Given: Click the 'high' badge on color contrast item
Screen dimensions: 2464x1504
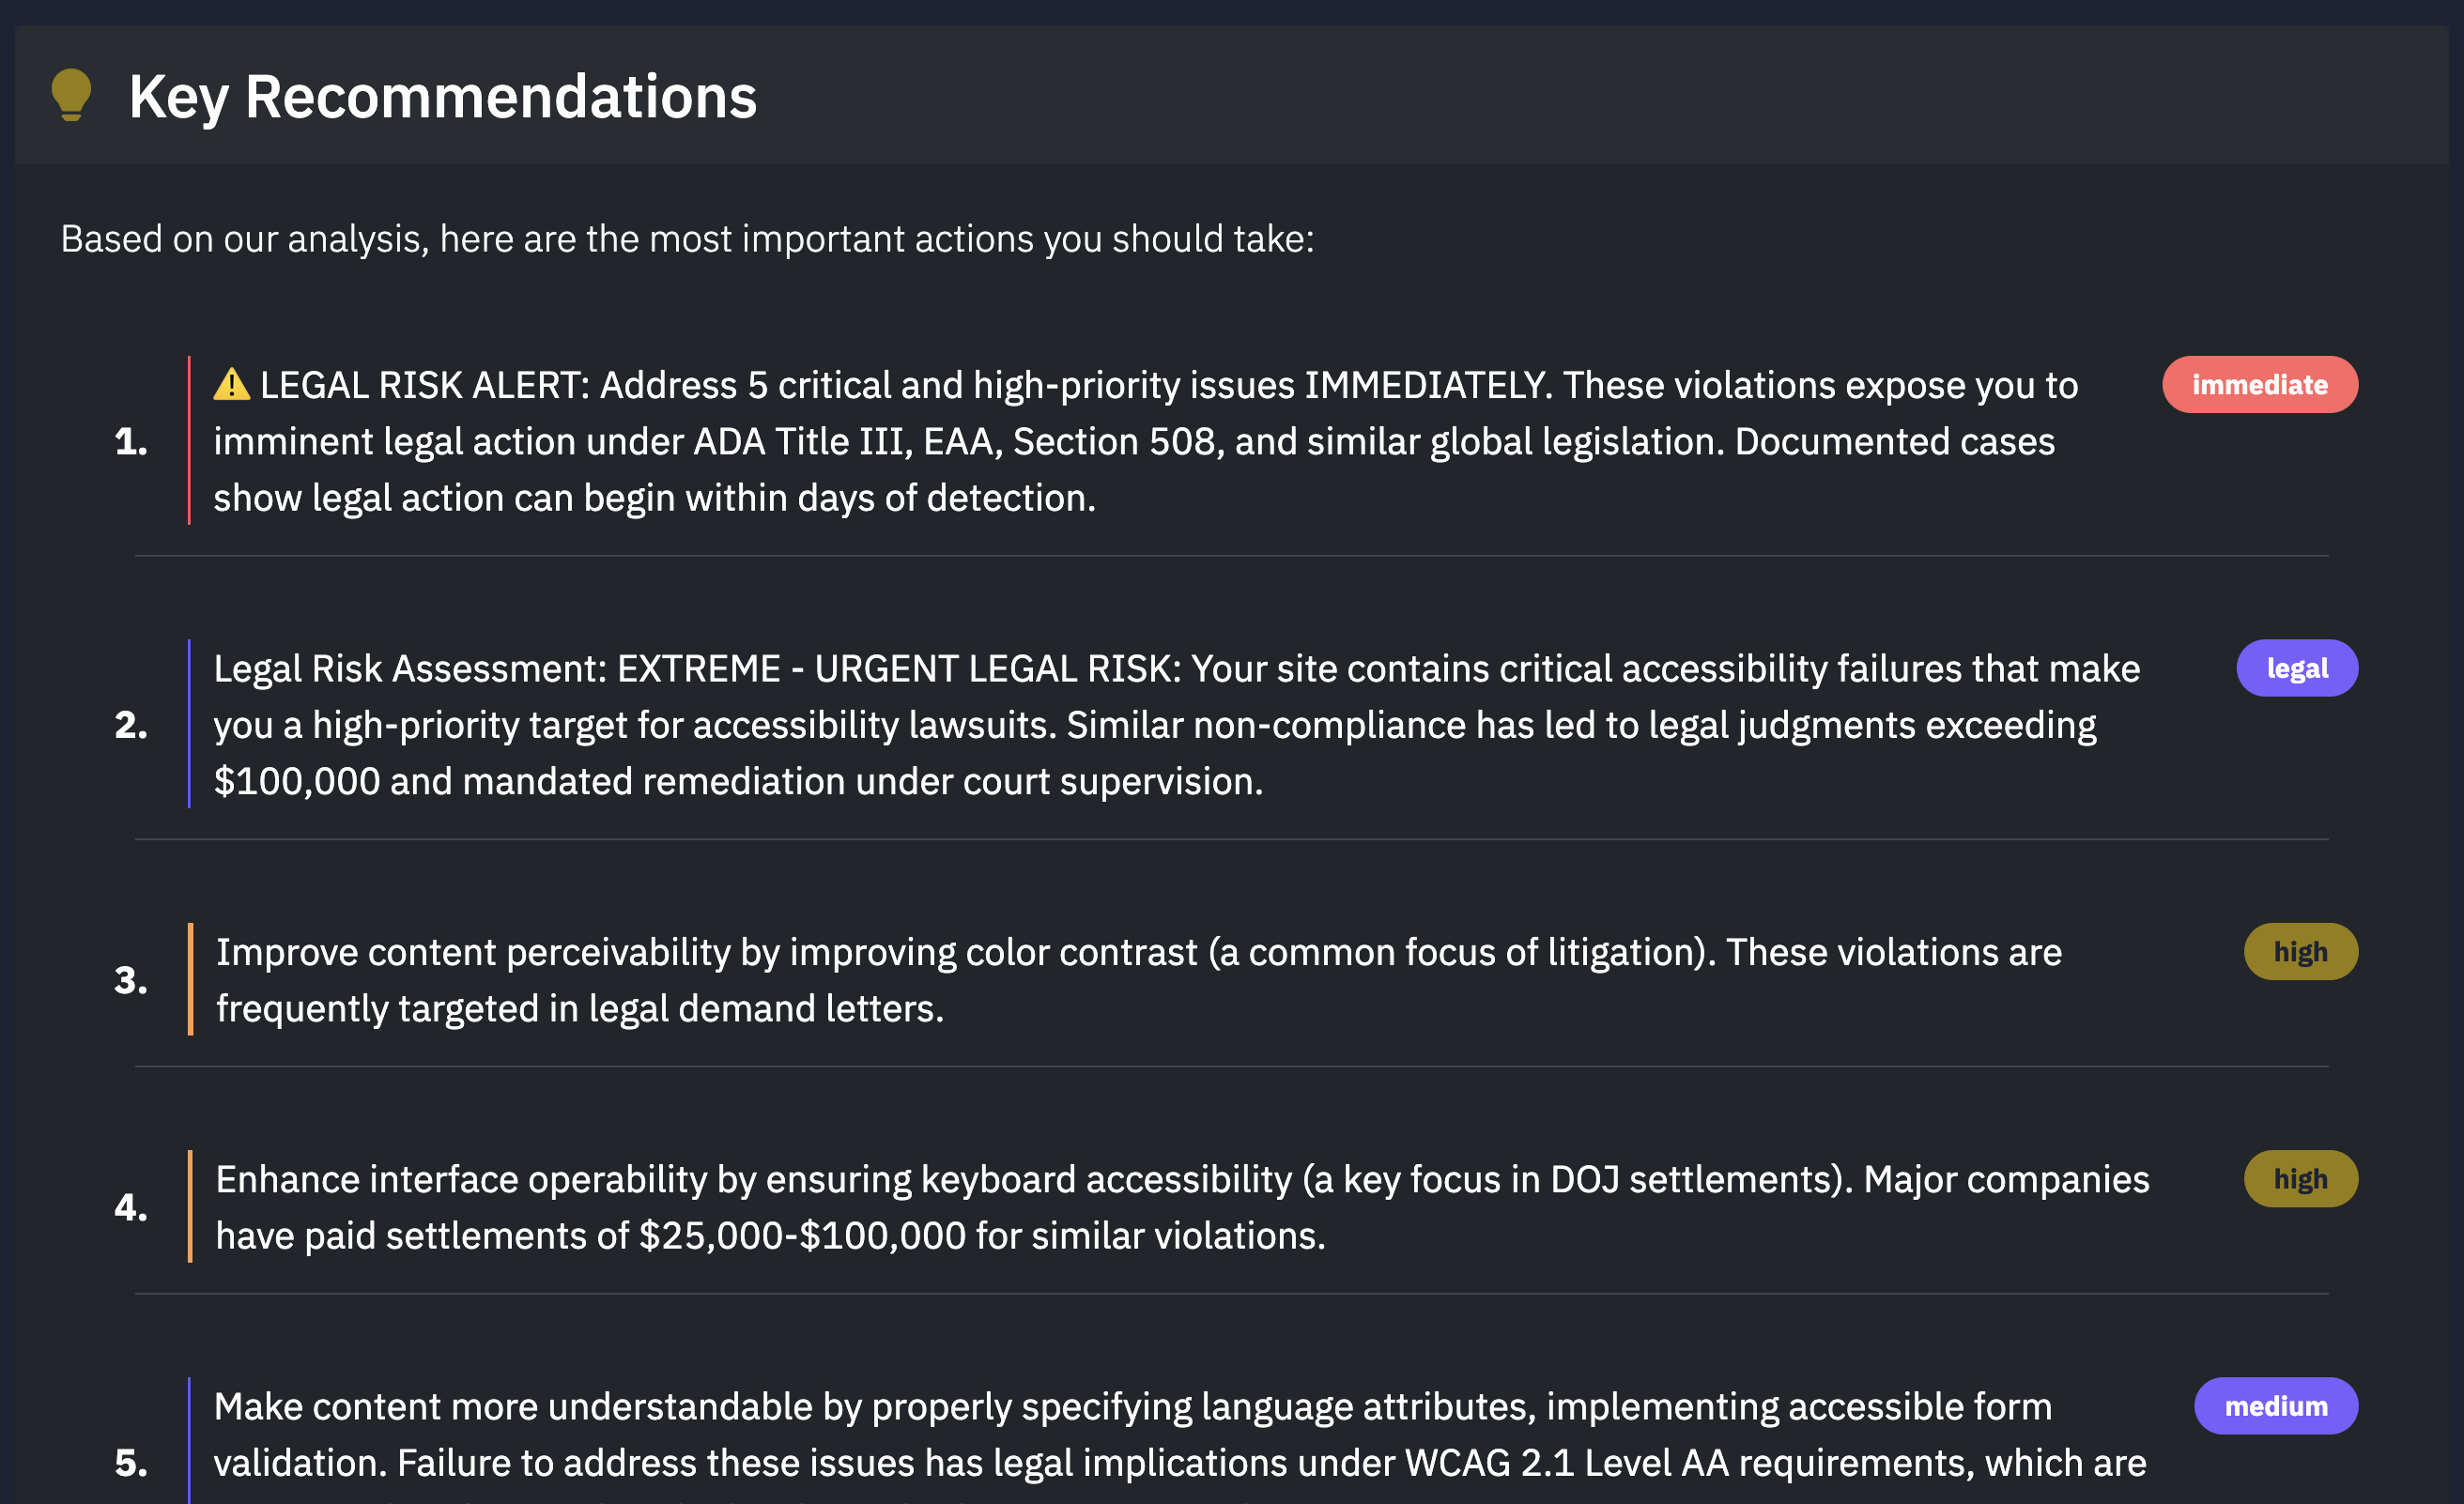Looking at the screenshot, I should point(2301,952).
